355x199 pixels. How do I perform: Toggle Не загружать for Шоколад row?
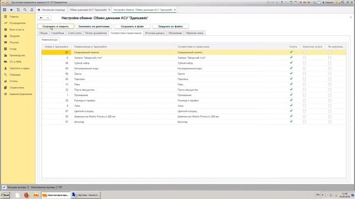tap(329, 122)
